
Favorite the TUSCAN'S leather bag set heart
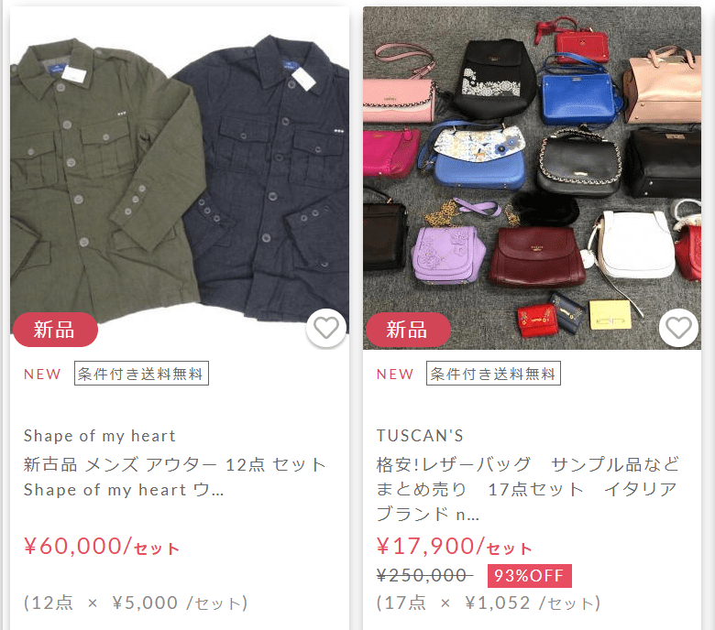click(x=678, y=328)
